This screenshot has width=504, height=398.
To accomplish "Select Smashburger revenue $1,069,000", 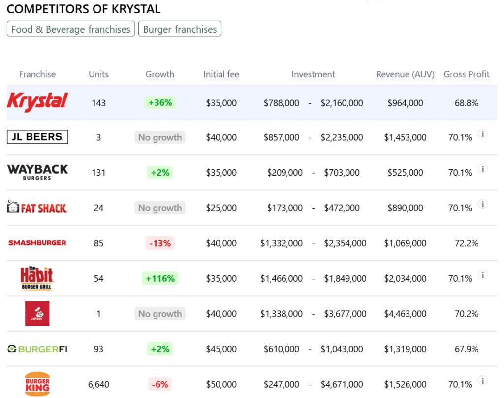I will tap(406, 243).
